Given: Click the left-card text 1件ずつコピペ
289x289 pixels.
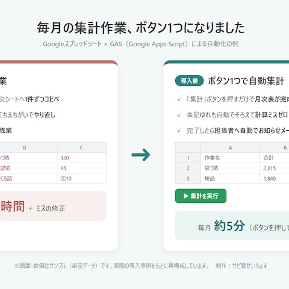Looking at the screenshot, I should [42, 99].
